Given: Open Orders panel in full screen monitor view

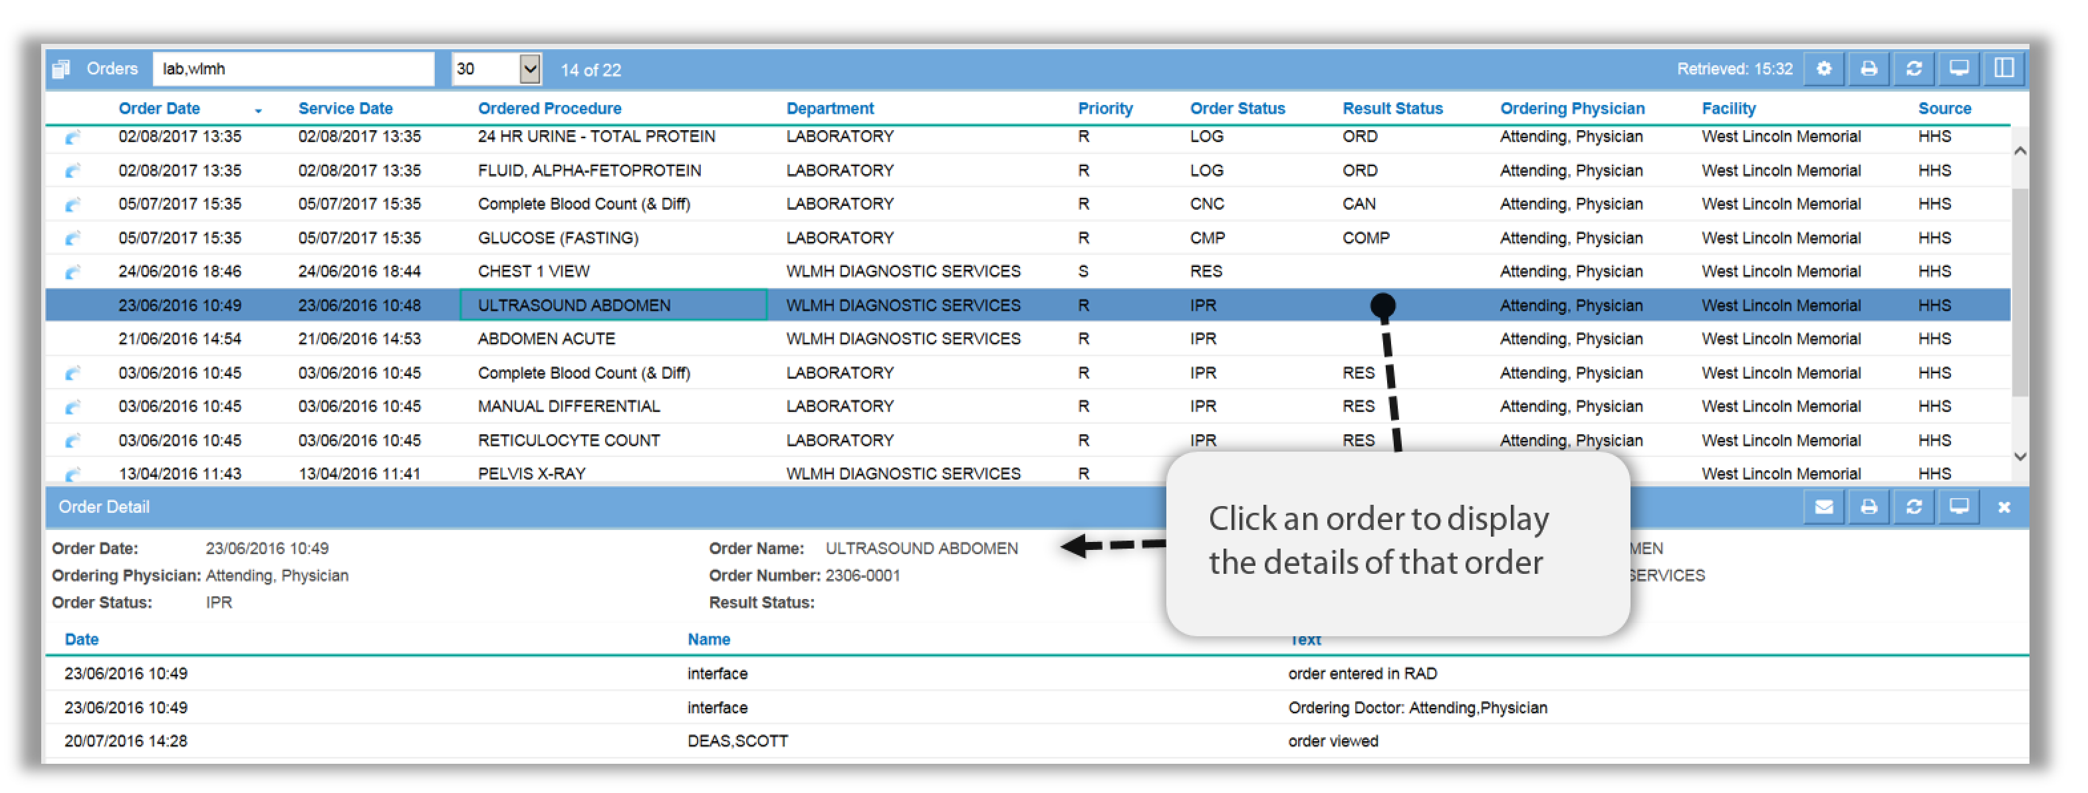Looking at the screenshot, I should [x=1958, y=69].
